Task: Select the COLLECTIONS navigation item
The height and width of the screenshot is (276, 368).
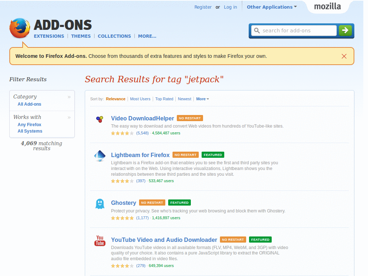Action: click(114, 36)
